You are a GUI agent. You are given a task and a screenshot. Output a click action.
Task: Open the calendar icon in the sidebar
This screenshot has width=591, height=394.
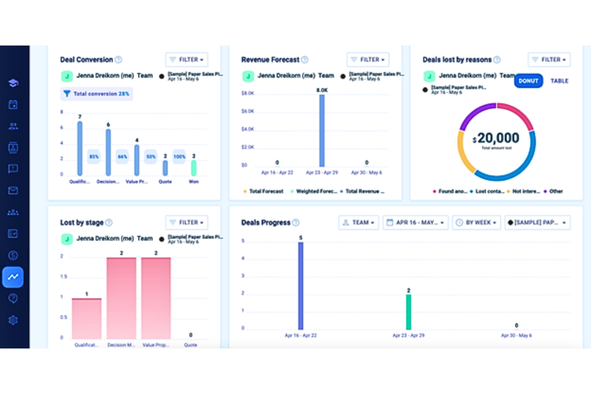click(13, 104)
